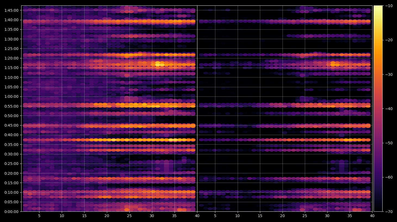Click the −10 colorbar scale label
The width and height of the screenshot is (397, 222).
pyautogui.click(x=389, y=6)
